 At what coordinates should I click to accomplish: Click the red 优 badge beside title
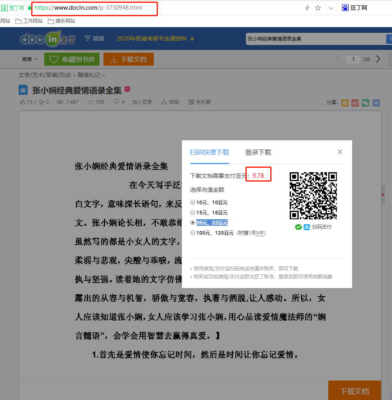pyautogui.click(x=127, y=89)
